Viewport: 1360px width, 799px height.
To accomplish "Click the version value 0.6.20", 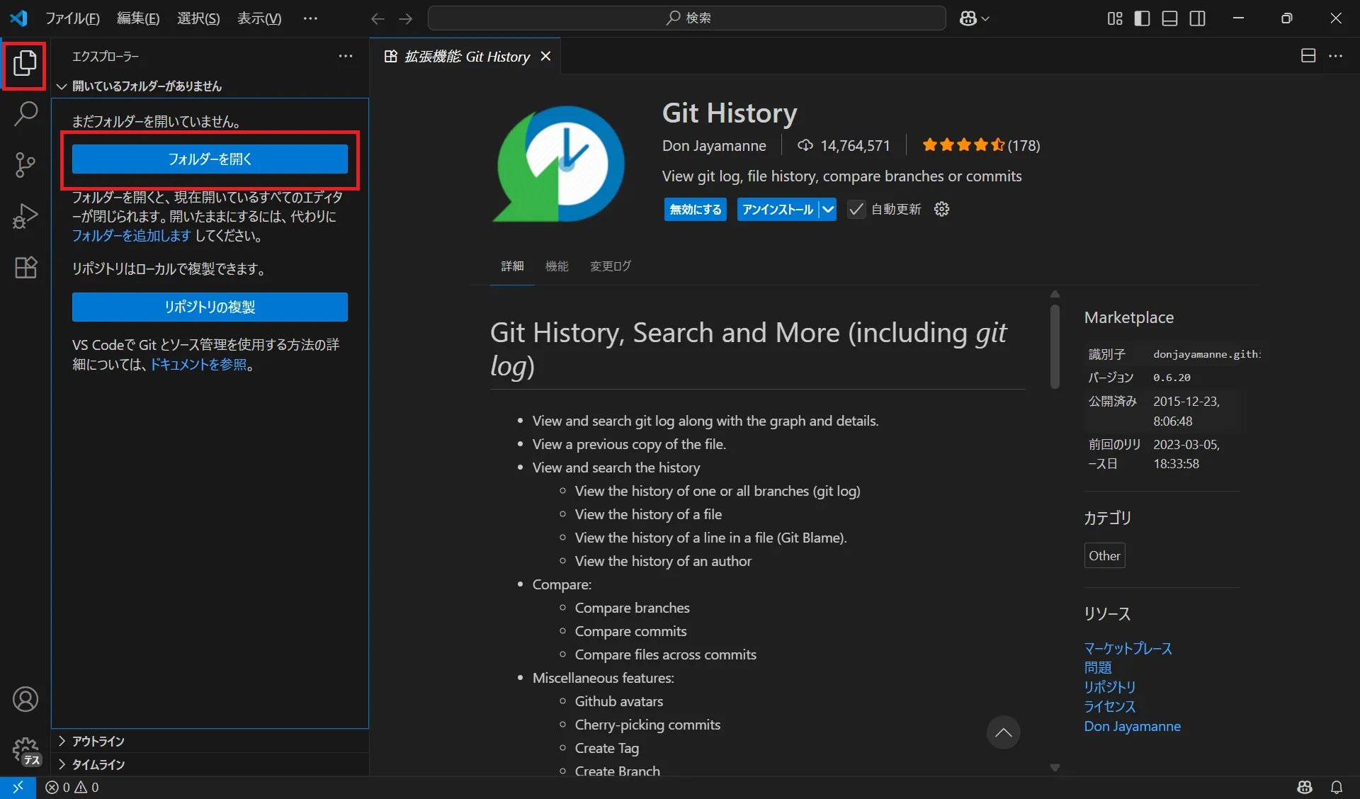I will click(1172, 378).
